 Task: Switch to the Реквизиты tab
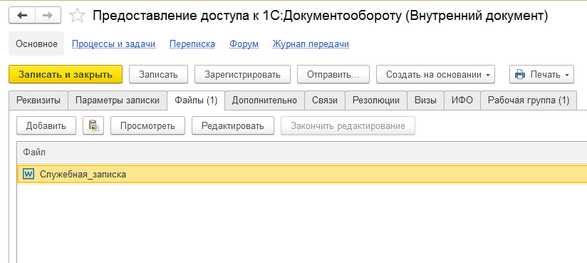38,100
